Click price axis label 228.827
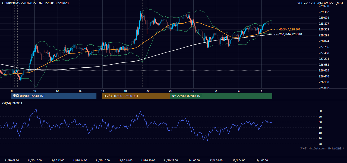This screenshot has width=347, height=163. (324, 24)
